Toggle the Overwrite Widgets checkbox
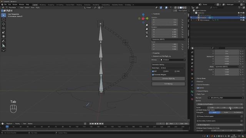246x138 pixels. (153, 75)
